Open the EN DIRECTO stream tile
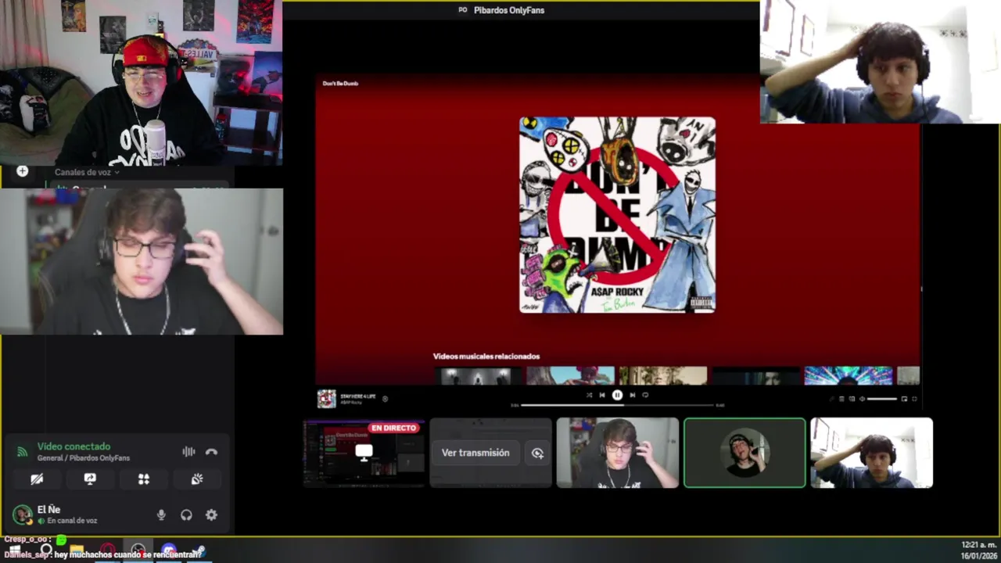Viewport: 1001px width, 563px height. click(364, 453)
